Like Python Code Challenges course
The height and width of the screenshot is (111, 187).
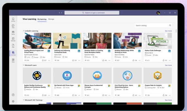(164, 60)
